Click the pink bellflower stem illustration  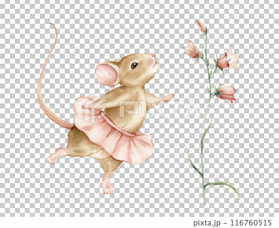211,112
